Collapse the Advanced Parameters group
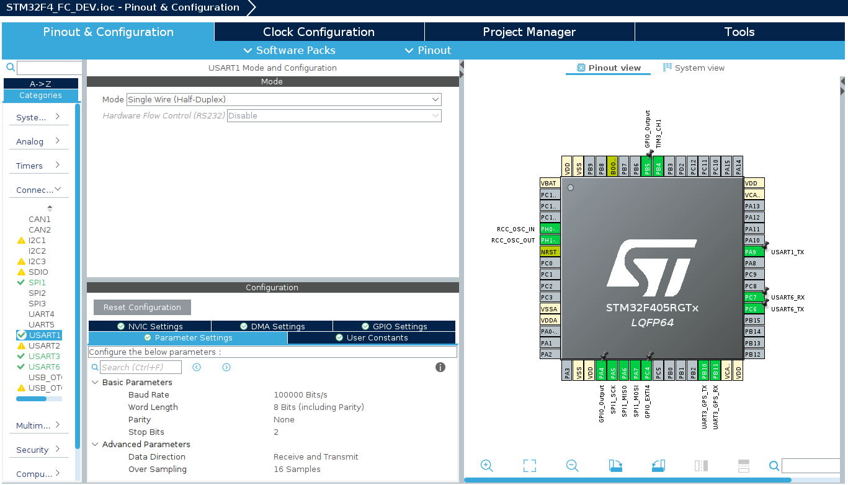 (96, 444)
